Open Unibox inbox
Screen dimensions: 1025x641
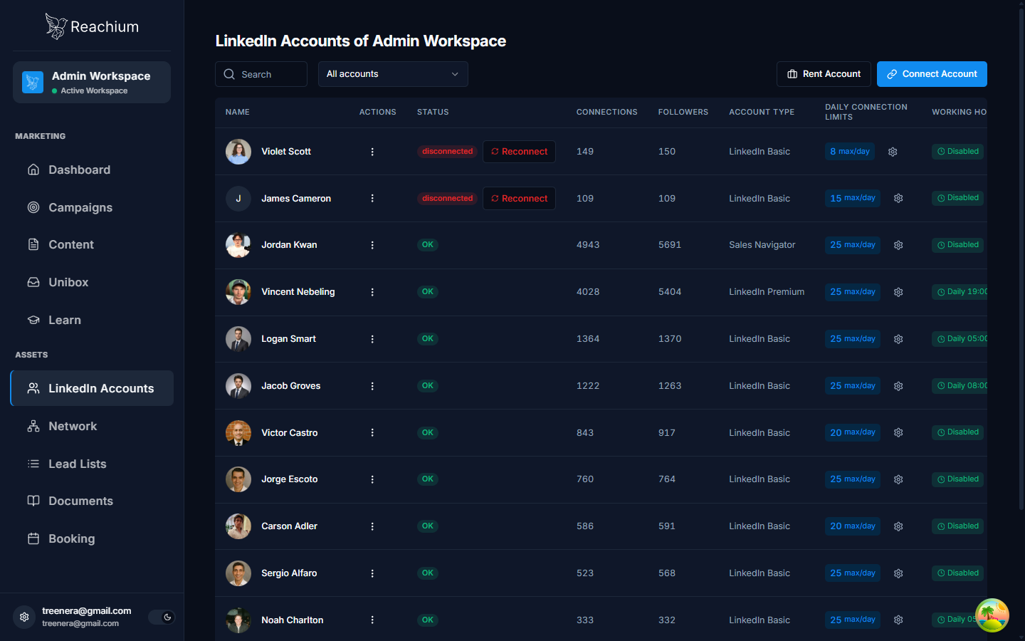click(92, 282)
